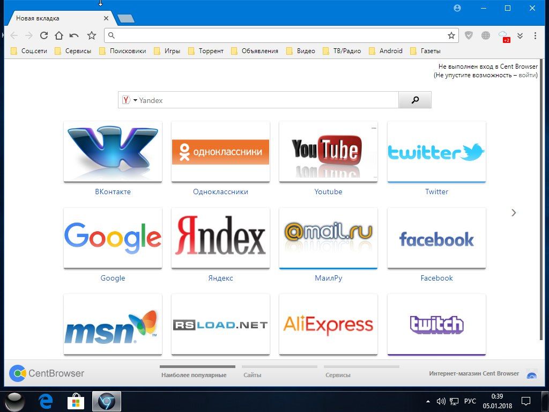Open the ТВ/Радио bookmarks folder

(x=342, y=51)
